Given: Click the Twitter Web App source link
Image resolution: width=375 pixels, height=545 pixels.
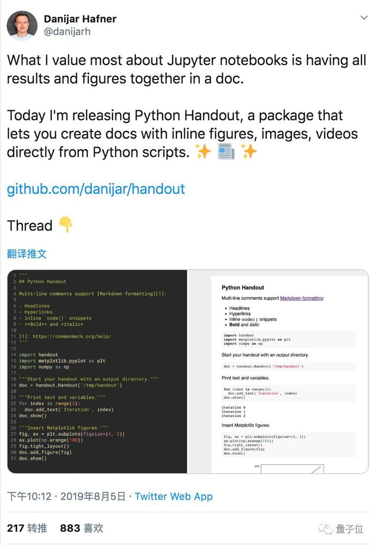Looking at the screenshot, I should click(174, 496).
